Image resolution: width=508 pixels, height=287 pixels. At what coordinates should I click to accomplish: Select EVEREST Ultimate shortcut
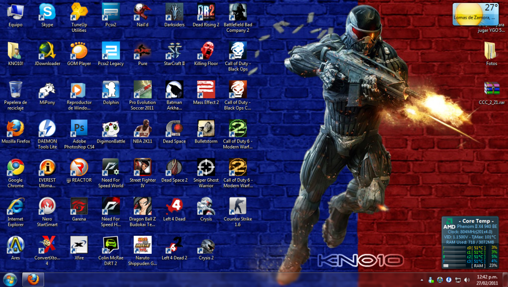coord(47,173)
